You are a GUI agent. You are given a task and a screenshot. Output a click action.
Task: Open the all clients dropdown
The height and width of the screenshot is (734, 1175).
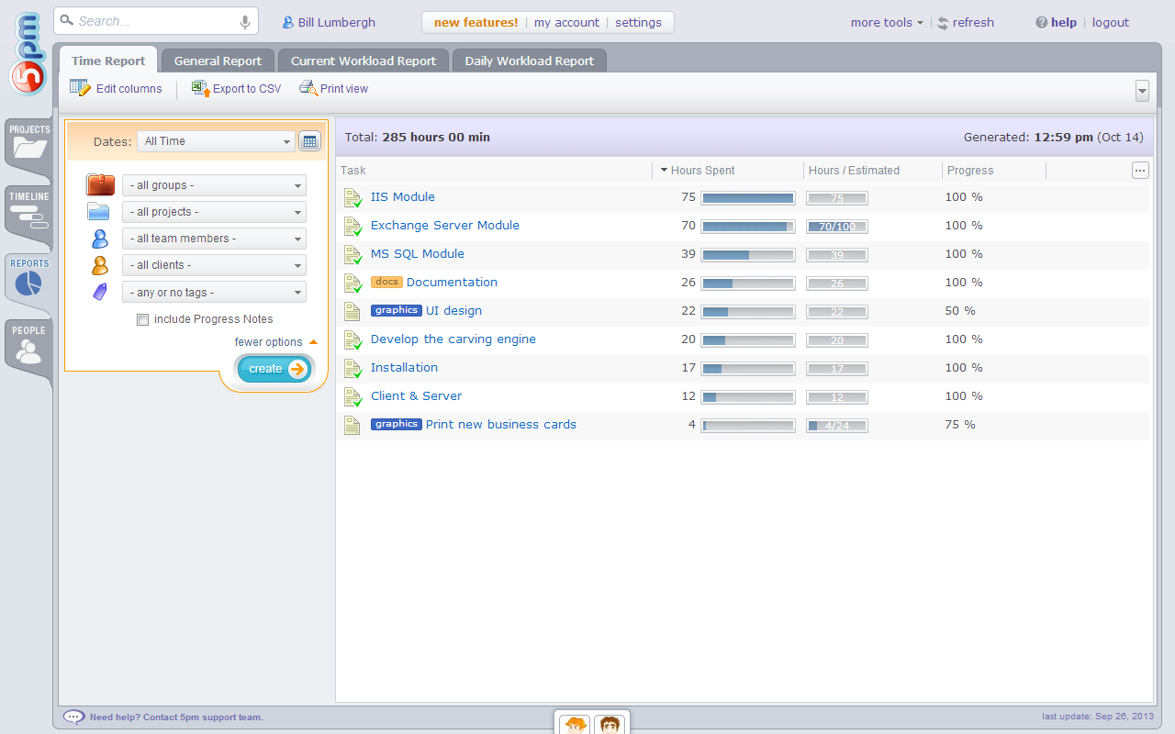click(x=214, y=265)
